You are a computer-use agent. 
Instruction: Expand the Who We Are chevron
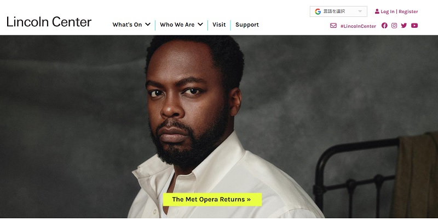click(x=200, y=25)
